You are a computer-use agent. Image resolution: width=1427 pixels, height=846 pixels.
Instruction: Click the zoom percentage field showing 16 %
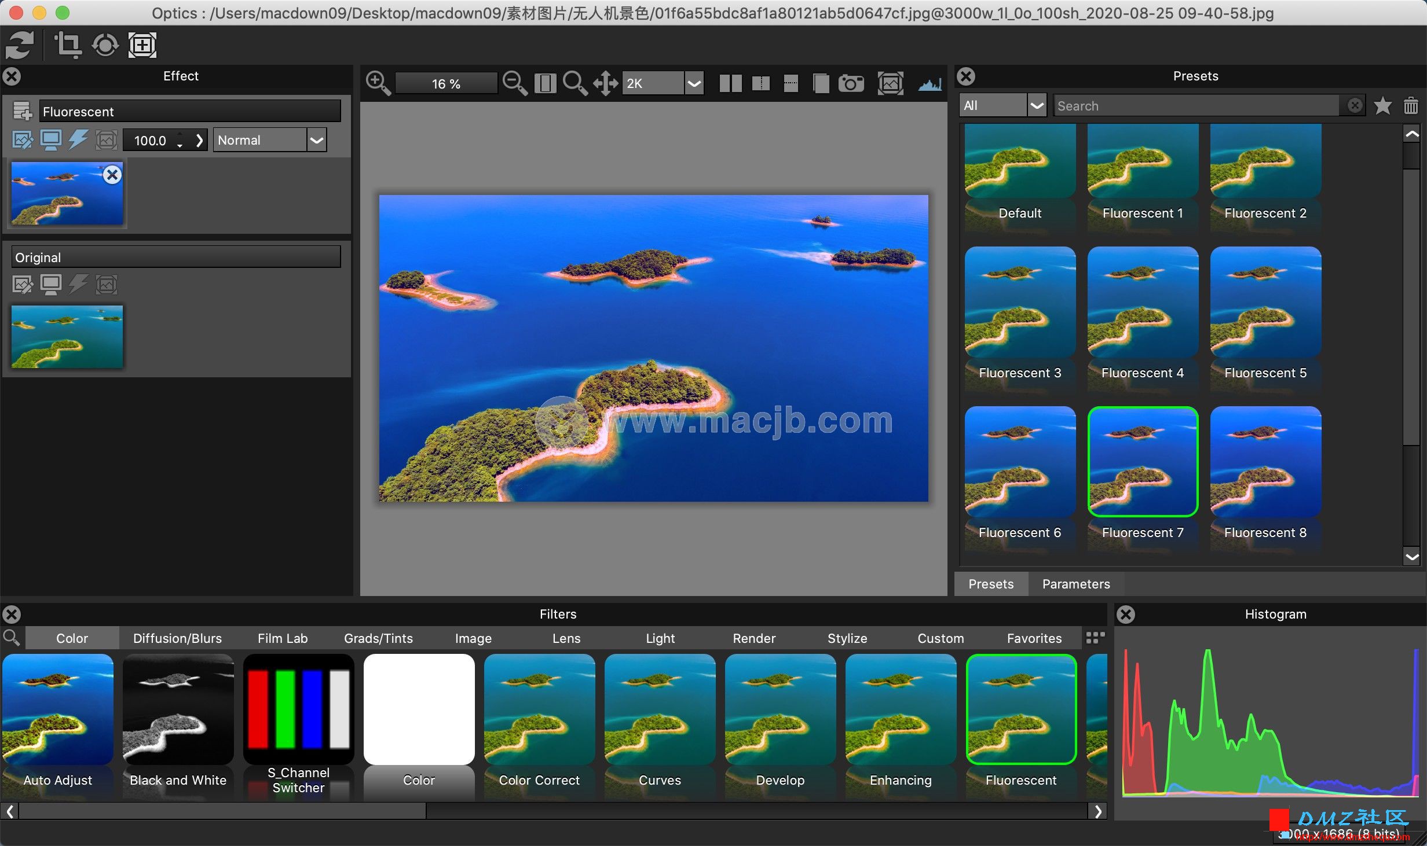click(446, 83)
